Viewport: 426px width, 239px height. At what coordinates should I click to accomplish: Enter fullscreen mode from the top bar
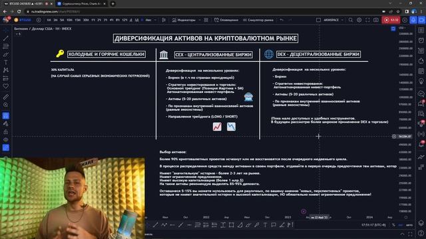point(367,20)
